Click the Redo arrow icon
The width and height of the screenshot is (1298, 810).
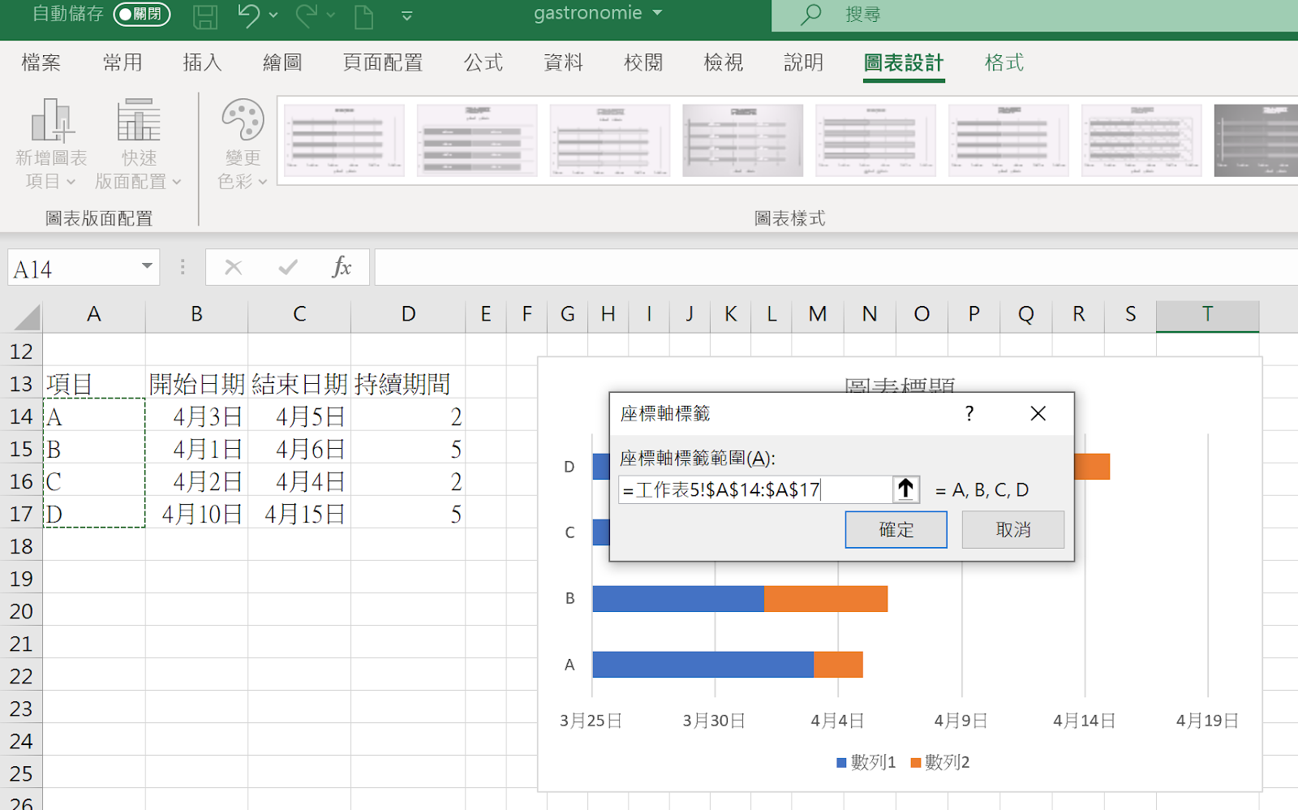point(307,15)
